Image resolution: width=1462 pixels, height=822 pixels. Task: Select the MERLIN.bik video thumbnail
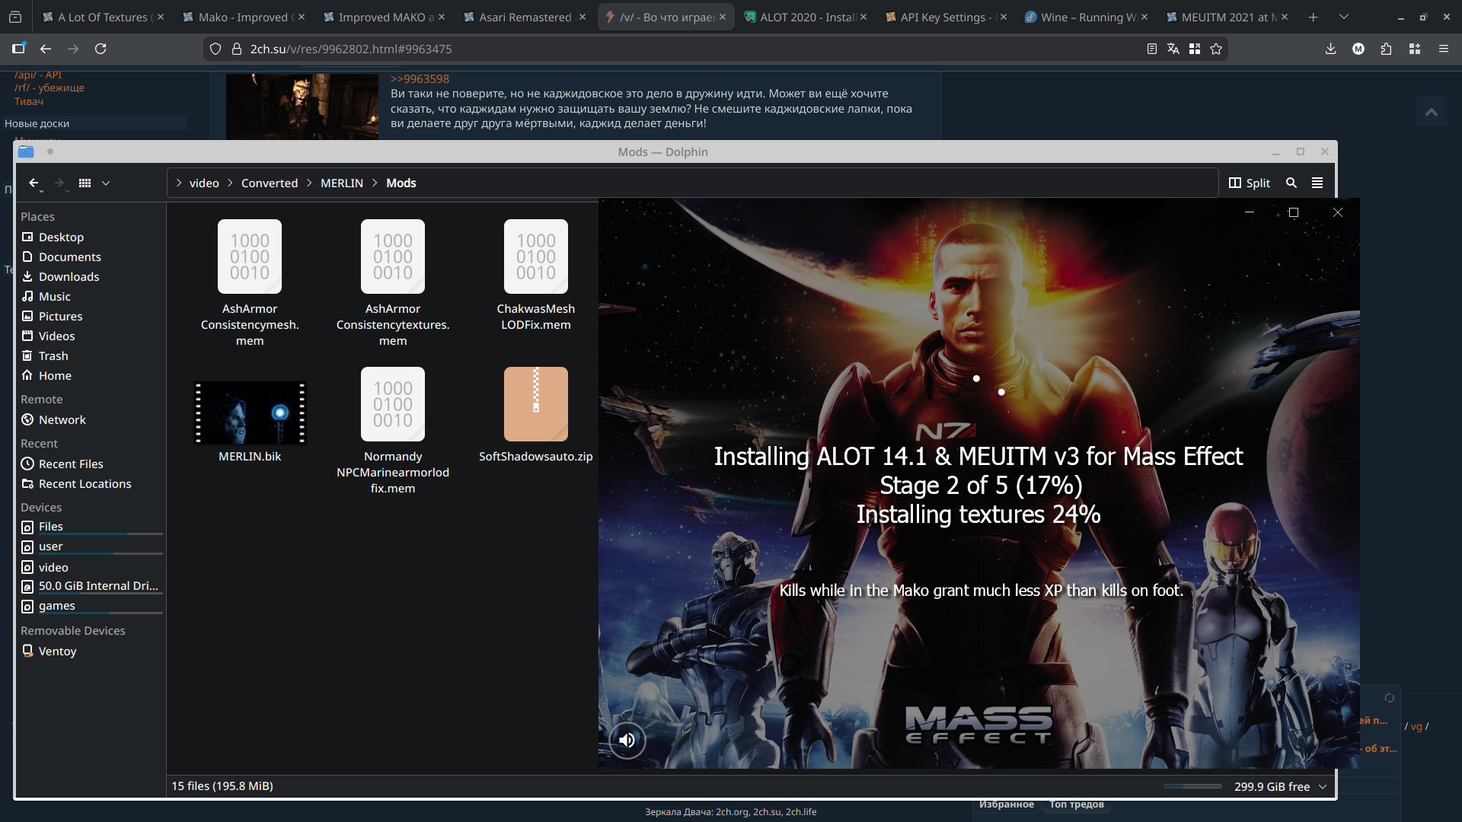250,413
